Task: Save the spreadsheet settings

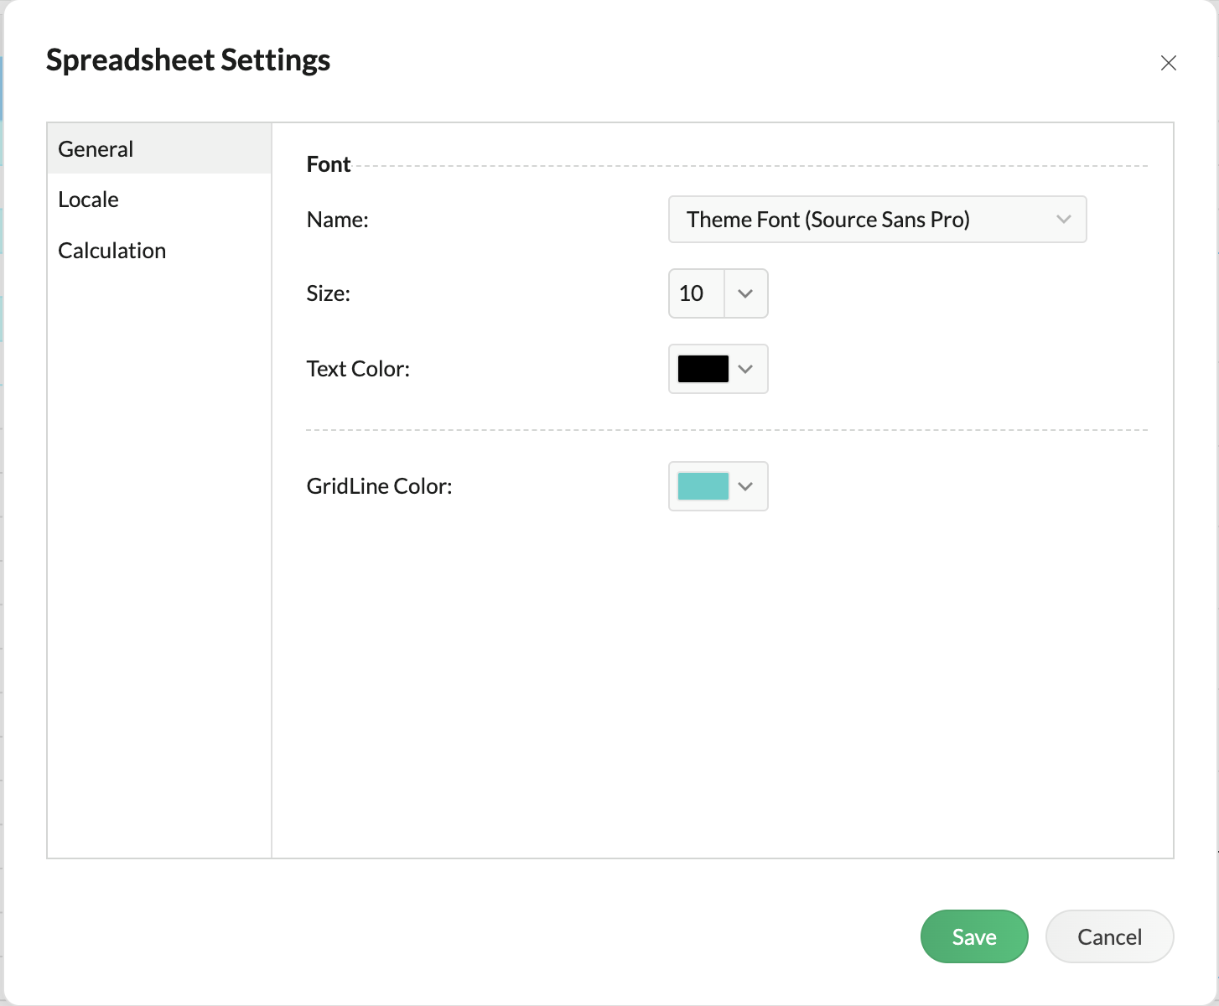Action: tap(973, 936)
